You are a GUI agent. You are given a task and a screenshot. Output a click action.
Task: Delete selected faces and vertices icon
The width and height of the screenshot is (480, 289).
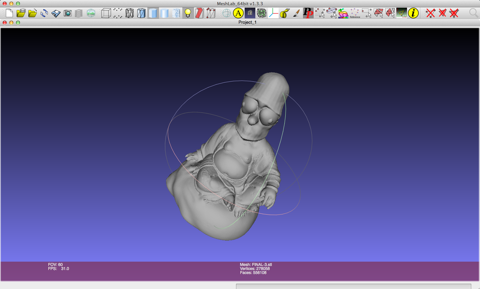pyautogui.click(x=454, y=13)
